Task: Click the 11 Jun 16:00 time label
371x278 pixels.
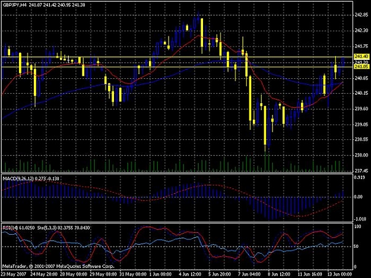Action: point(310,274)
